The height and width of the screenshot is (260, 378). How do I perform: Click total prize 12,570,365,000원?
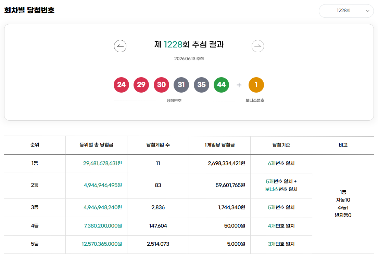click(102, 244)
